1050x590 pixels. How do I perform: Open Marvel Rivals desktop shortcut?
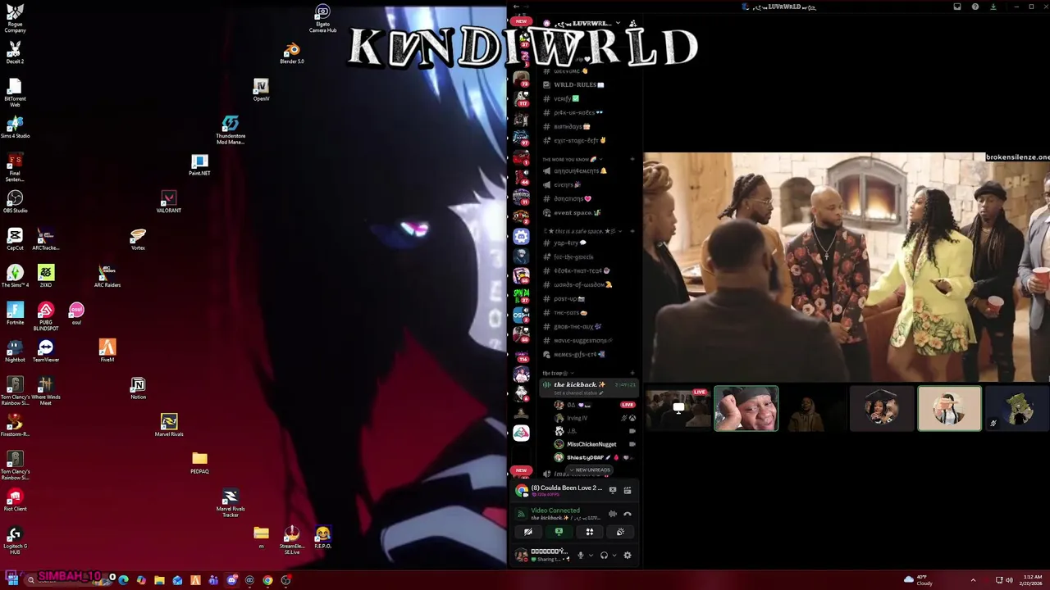pos(169,426)
